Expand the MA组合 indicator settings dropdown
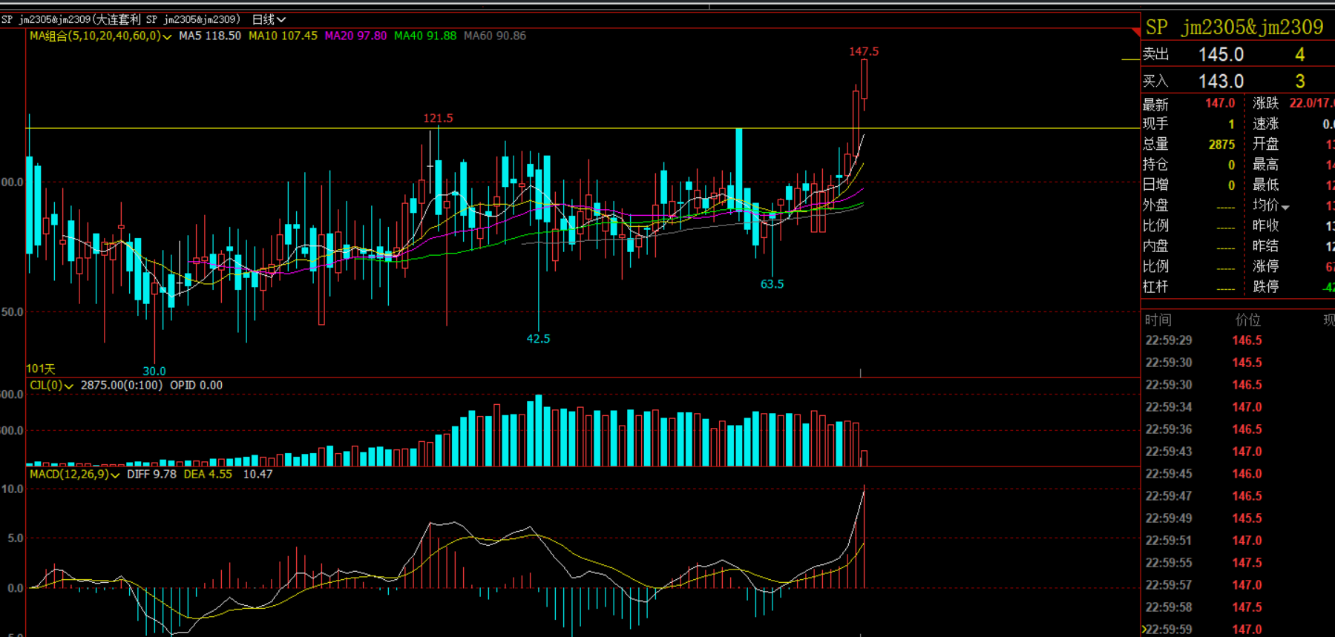This screenshot has height=637, width=1335. click(167, 36)
